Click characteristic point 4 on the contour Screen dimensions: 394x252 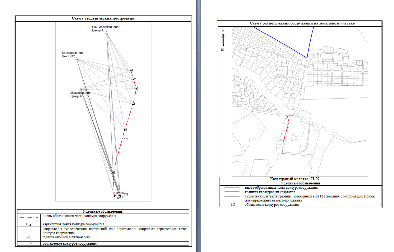[133, 104]
